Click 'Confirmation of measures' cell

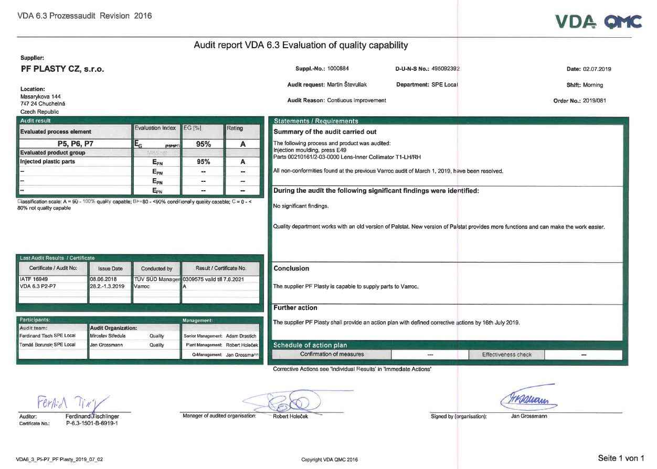click(x=332, y=354)
